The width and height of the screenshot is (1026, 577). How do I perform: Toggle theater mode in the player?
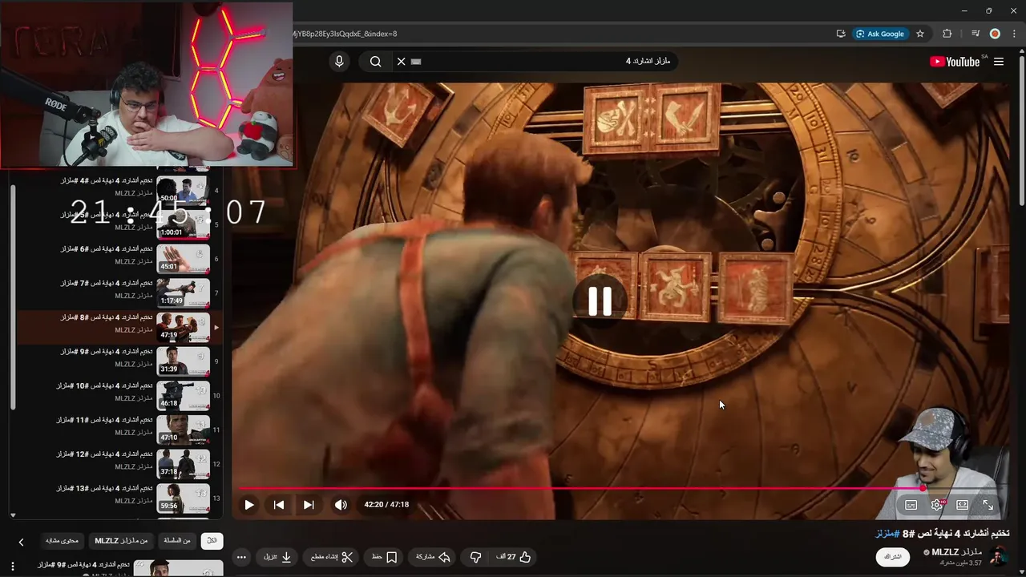(x=963, y=505)
